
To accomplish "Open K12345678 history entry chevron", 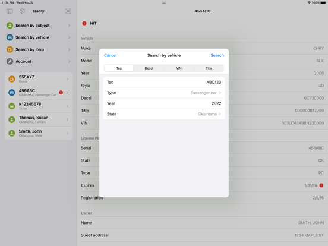I will pyautogui.click(x=67, y=106).
